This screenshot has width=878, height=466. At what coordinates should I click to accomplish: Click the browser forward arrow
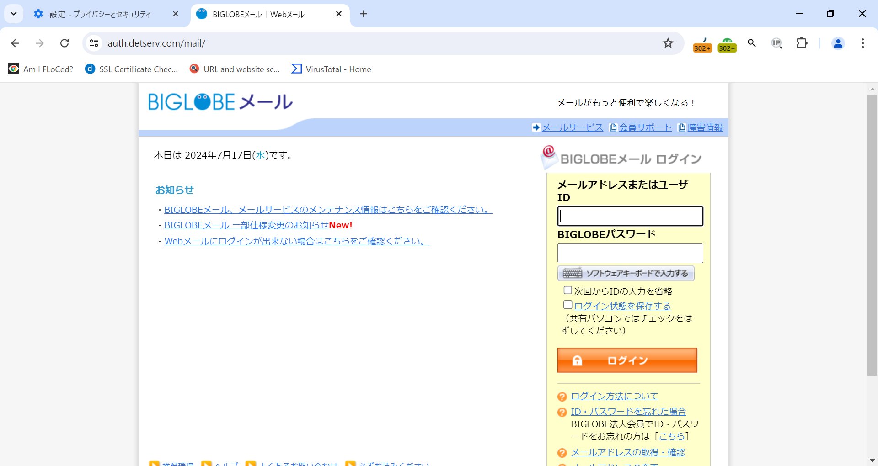[x=40, y=43]
